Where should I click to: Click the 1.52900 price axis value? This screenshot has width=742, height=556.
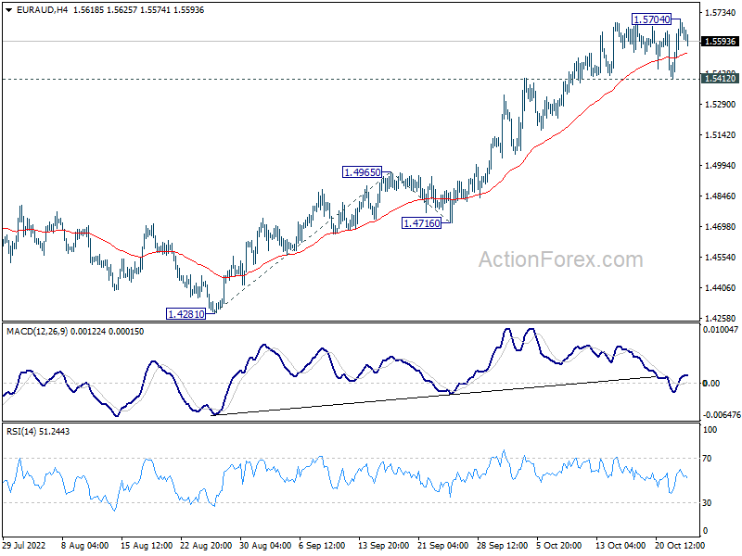721,104
